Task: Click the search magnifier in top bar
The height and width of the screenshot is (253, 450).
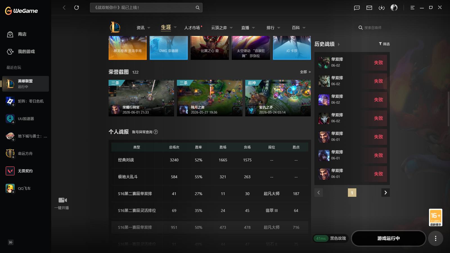Action: (x=197, y=8)
